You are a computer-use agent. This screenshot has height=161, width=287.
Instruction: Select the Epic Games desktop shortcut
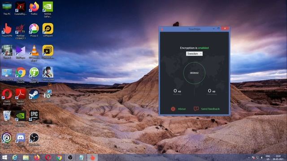point(34,117)
